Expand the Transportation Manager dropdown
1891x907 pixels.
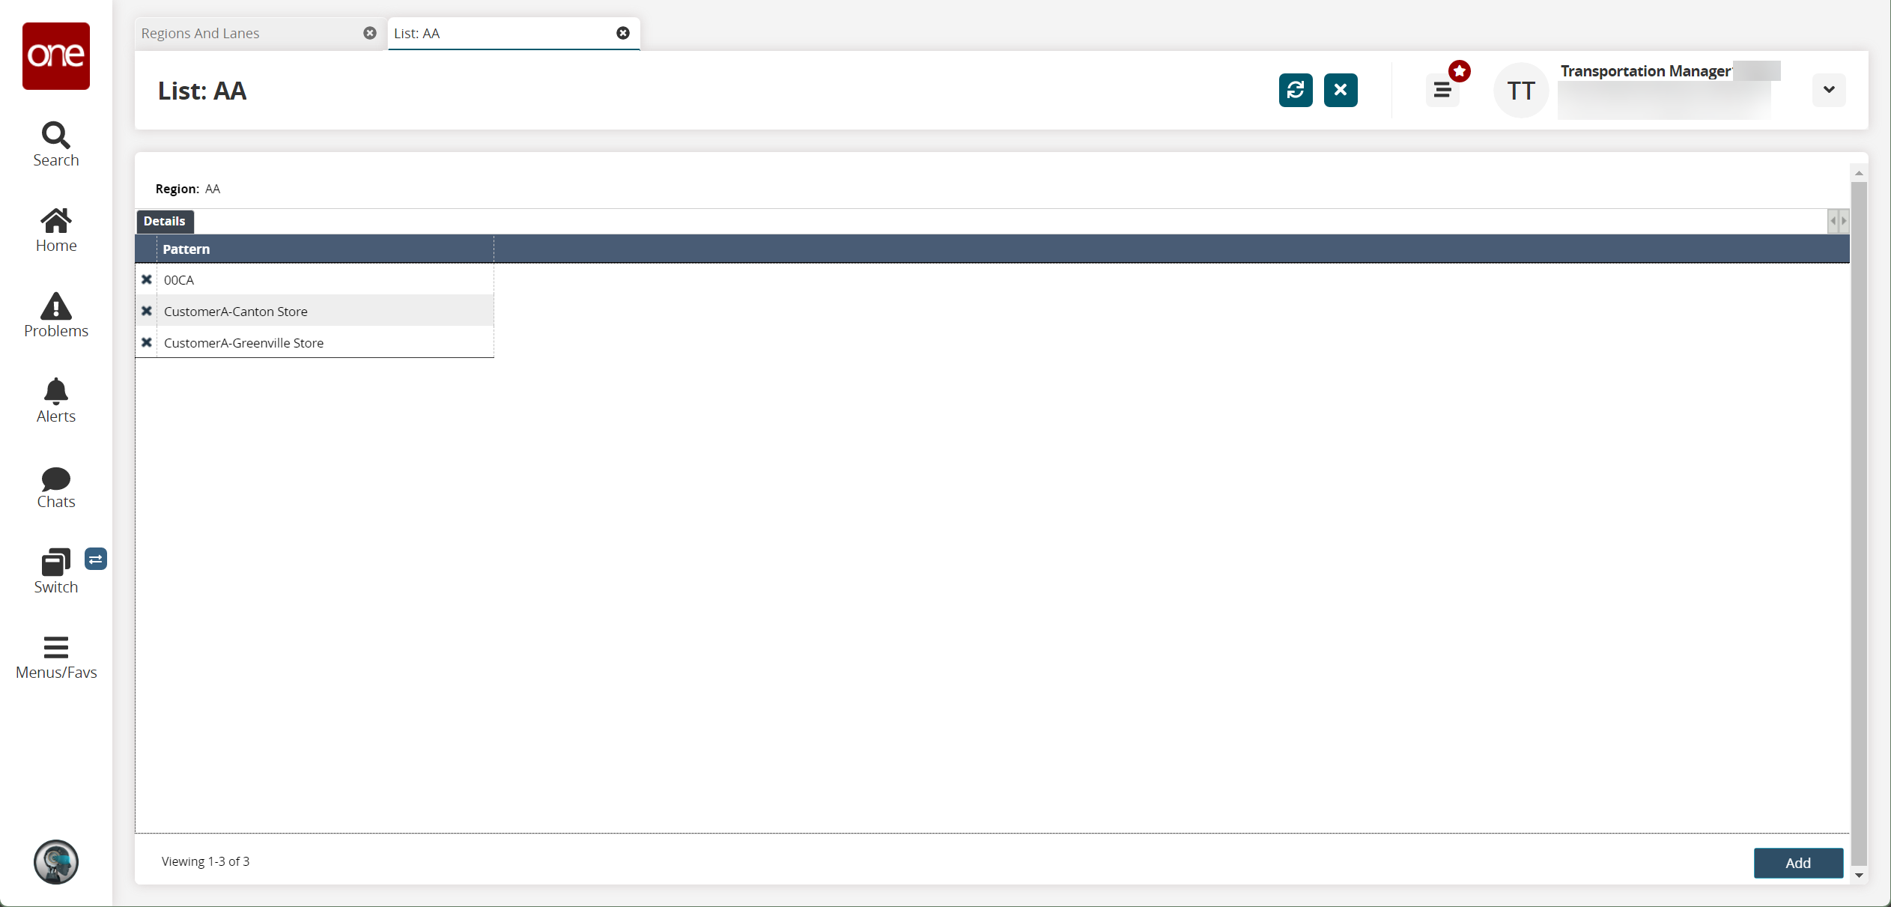point(1830,89)
